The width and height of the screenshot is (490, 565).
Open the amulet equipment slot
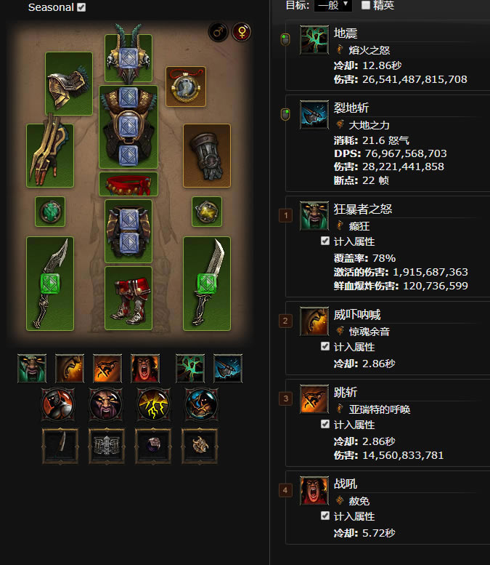(x=186, y=87)
